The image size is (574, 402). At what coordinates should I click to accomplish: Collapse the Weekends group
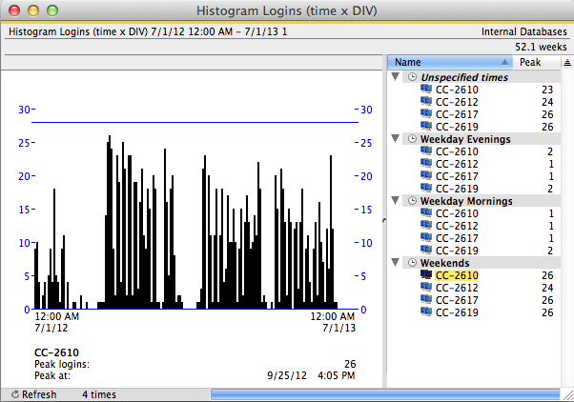click(396, 262)
